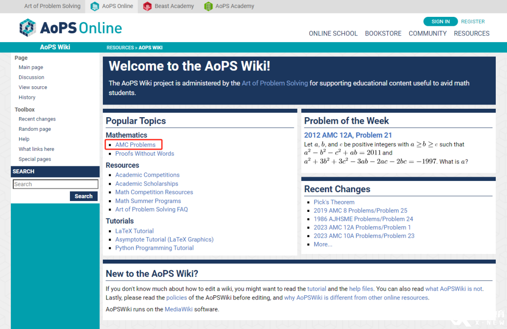The image size is (507, 329).
Task: Click the Register link
Action: tap(473, 22)
